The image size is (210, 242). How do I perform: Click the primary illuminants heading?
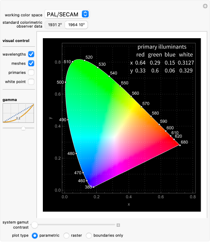(x=162, y=47)
